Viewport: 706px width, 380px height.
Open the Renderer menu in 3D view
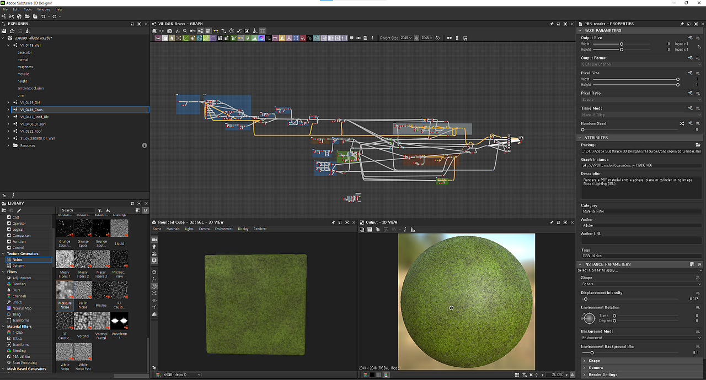click(260, 229)
